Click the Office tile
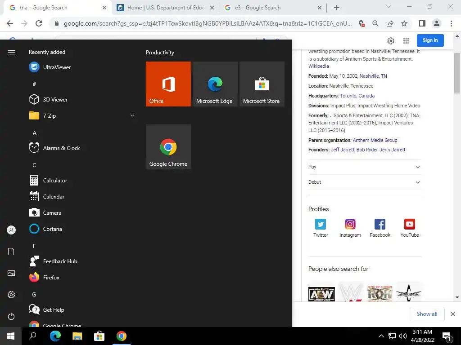The width and height of the screenshot is (461, 345). pos(168,84)
